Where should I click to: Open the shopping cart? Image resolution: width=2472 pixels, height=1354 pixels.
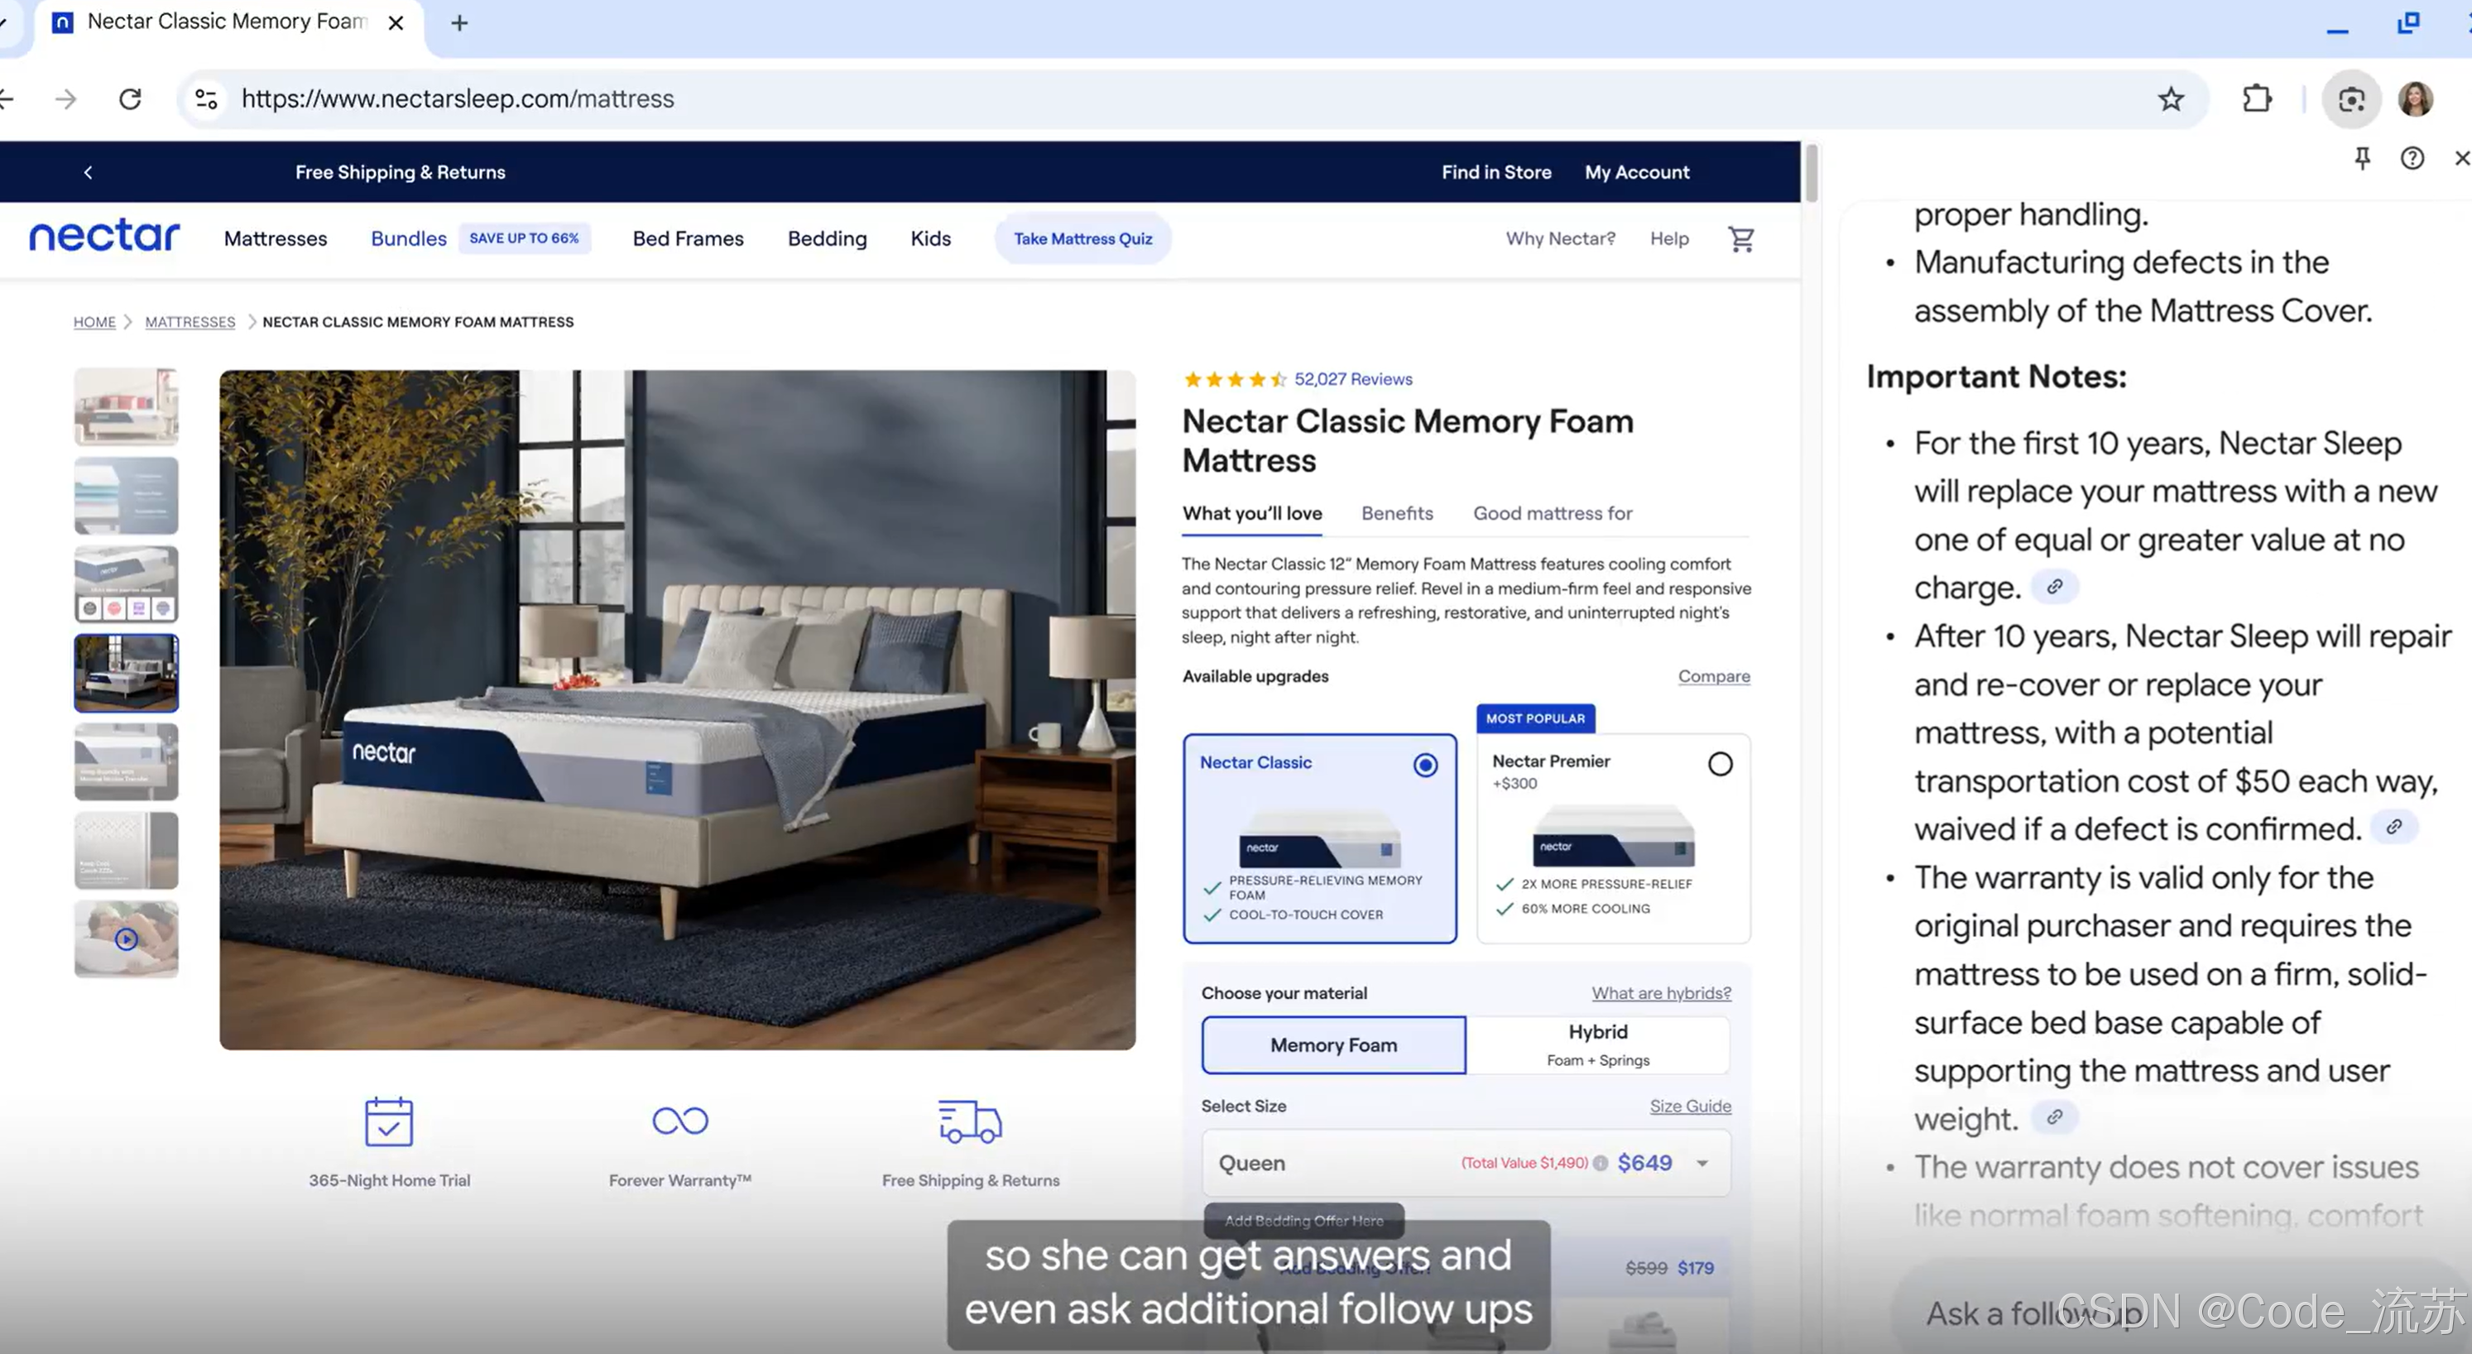point(1740,239)
